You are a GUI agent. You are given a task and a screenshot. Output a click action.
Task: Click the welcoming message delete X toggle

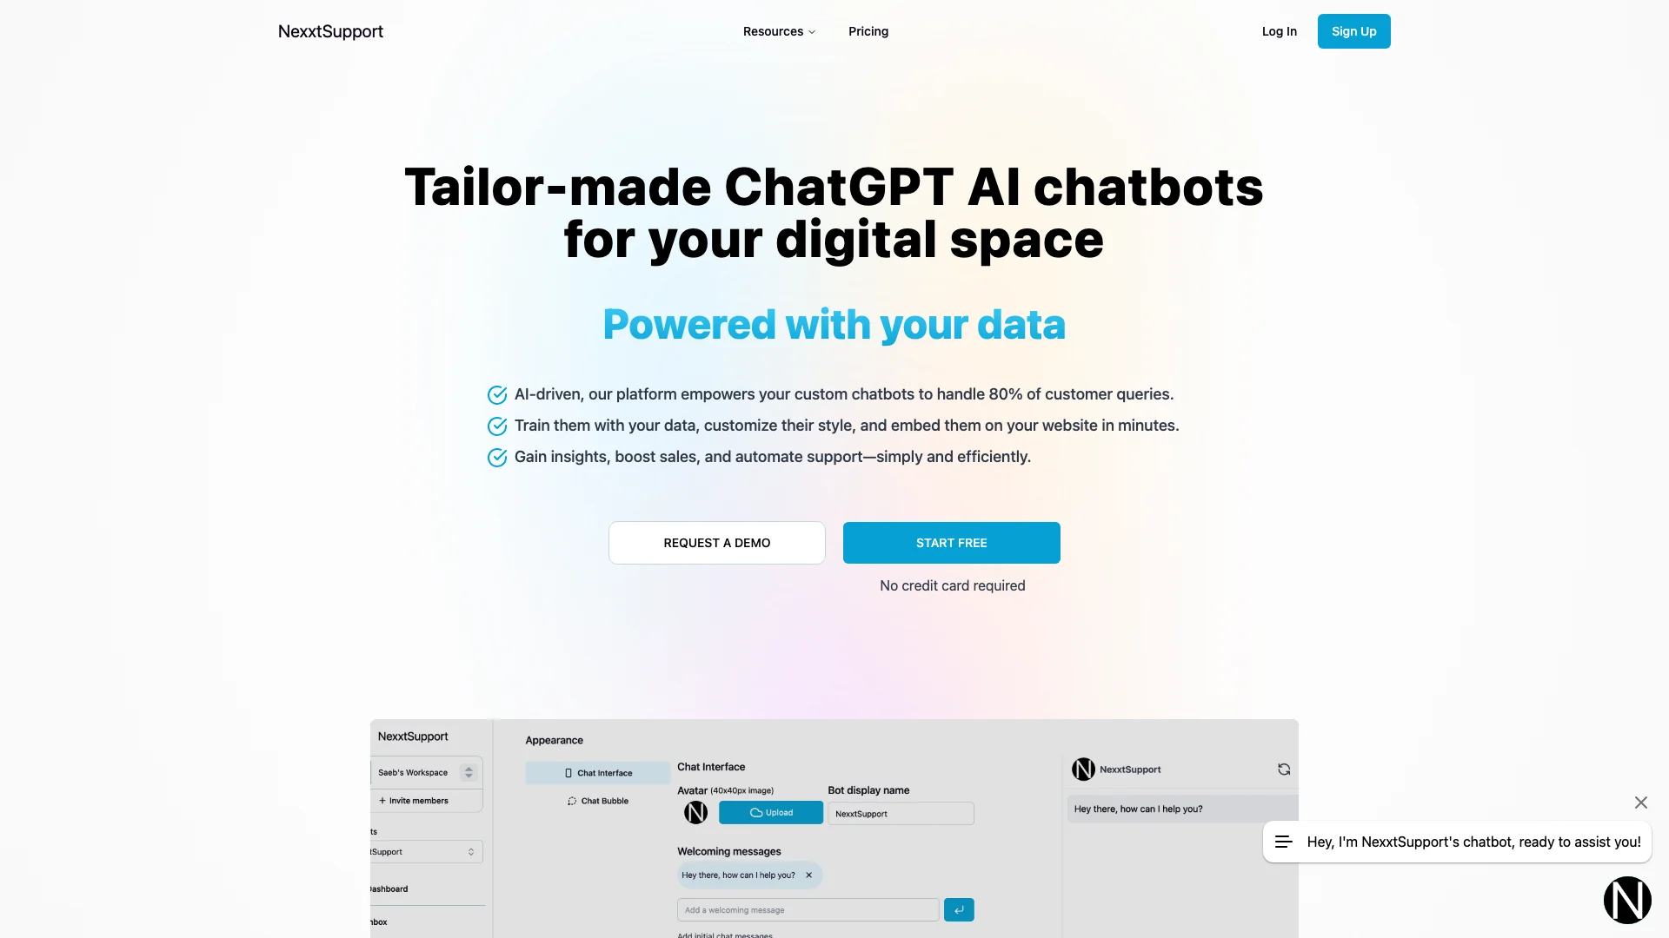[809, 875]
